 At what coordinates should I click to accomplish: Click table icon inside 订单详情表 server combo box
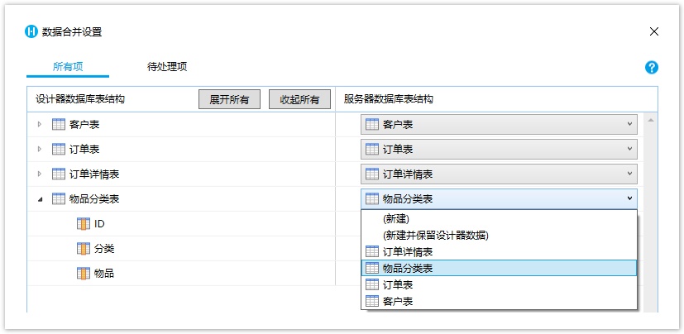pos(372,174)
